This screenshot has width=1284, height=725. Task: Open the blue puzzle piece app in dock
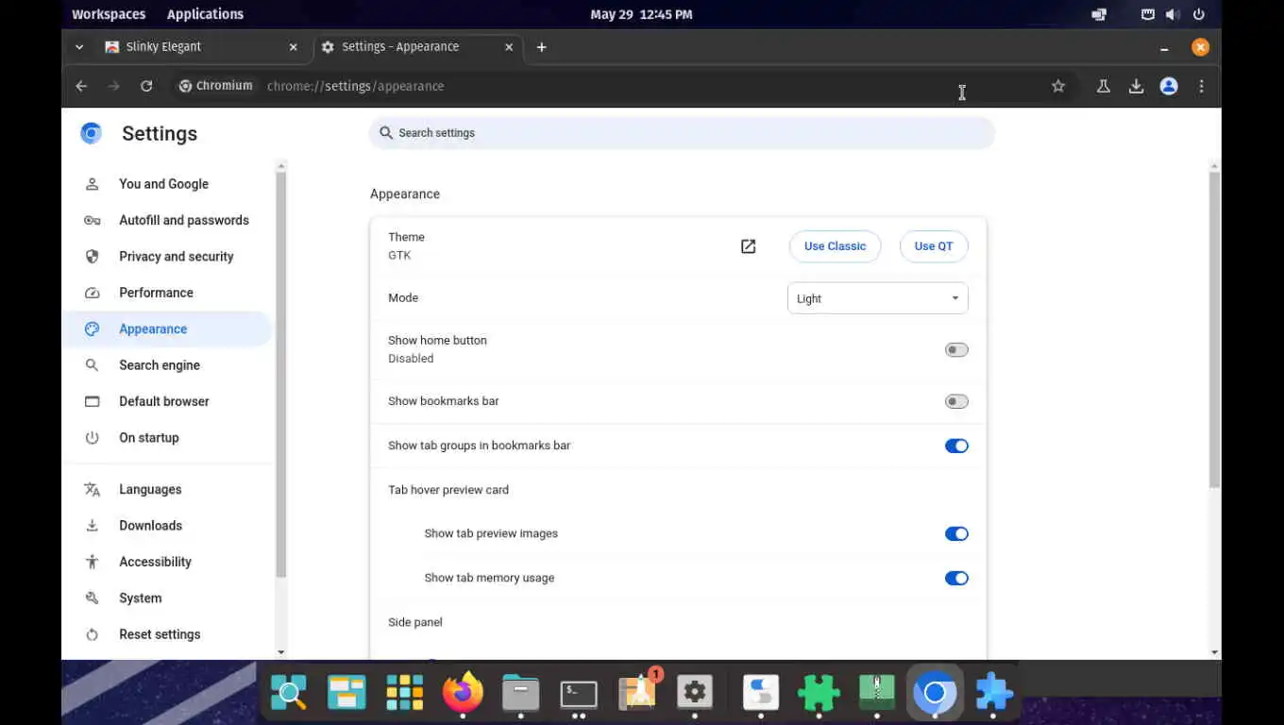[993, 693]
